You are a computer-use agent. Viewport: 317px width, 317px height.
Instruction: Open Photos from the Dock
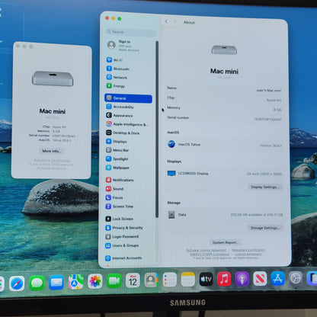(95, 281)
